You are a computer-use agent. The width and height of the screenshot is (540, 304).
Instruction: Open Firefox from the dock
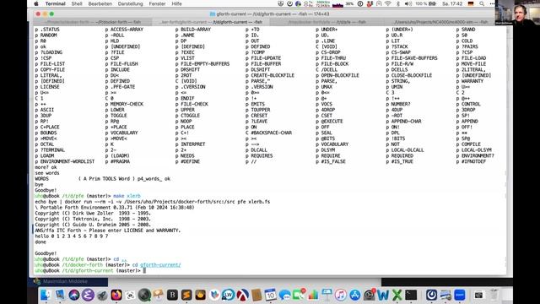coord(116,295)
